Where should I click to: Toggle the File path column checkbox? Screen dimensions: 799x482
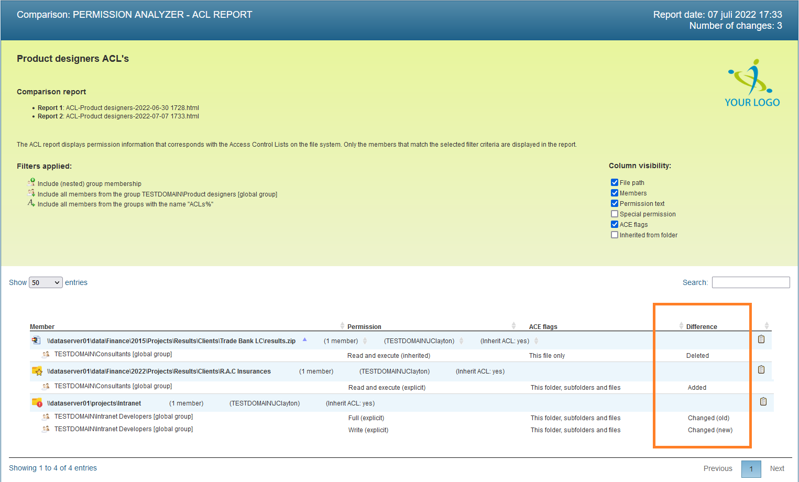[x=615, y=182]
